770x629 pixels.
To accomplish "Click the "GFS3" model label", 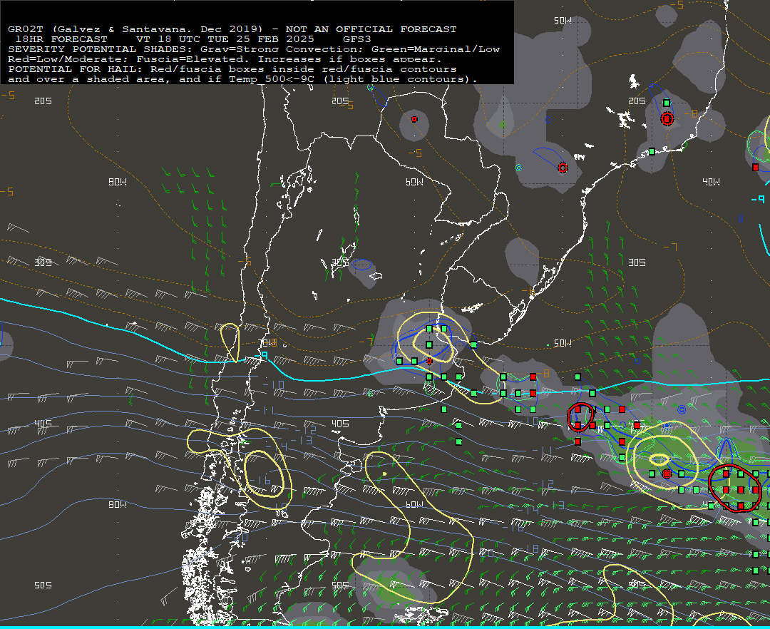I will (357, 39).
